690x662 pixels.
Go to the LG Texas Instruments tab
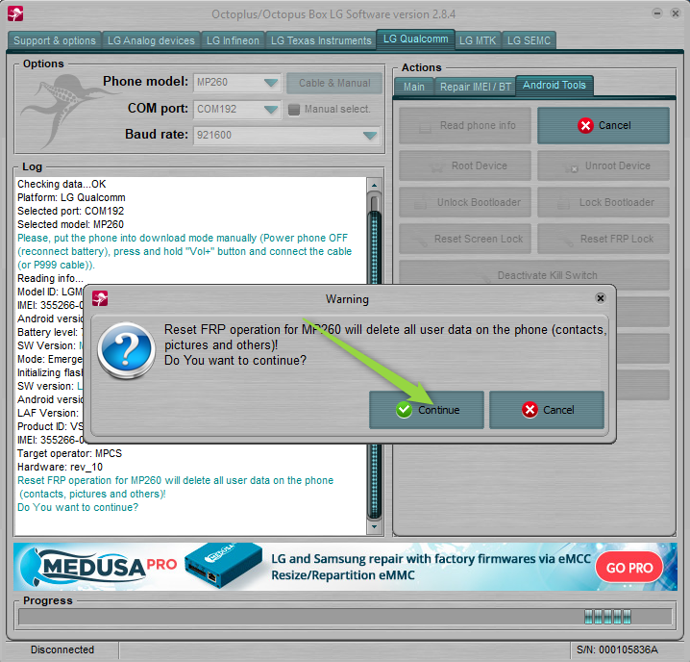(x=321, y=40)
